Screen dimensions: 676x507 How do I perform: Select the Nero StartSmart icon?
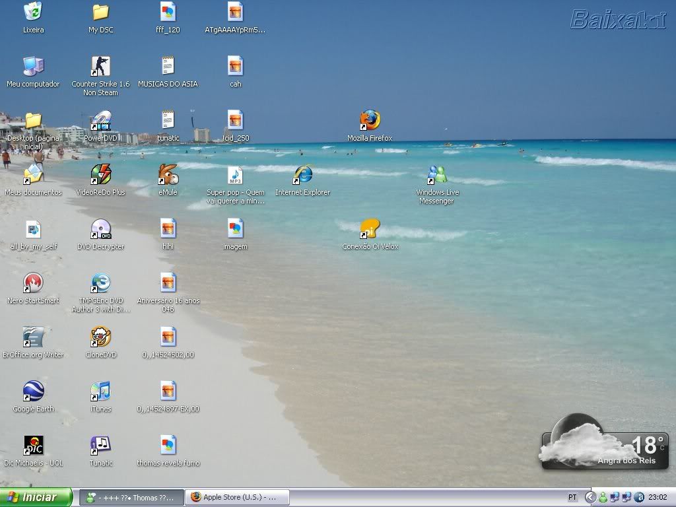33,283
